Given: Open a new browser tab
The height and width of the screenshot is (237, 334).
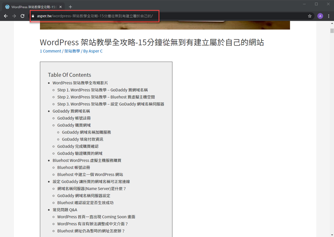Looking at the screenshot, I should tap(70, 7).
